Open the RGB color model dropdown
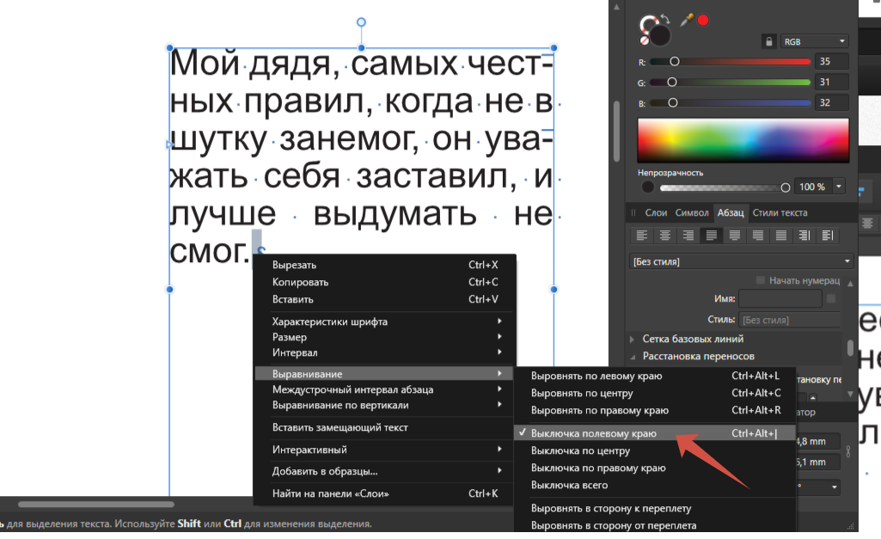 (x=815, y=40)
